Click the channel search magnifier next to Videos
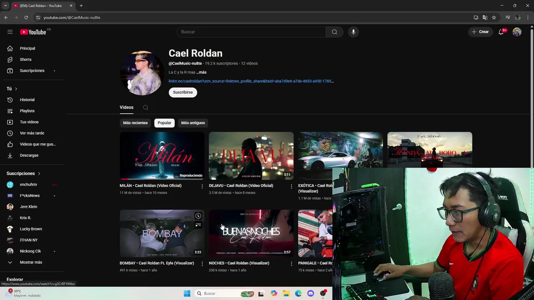 click(x=146, y=107)
